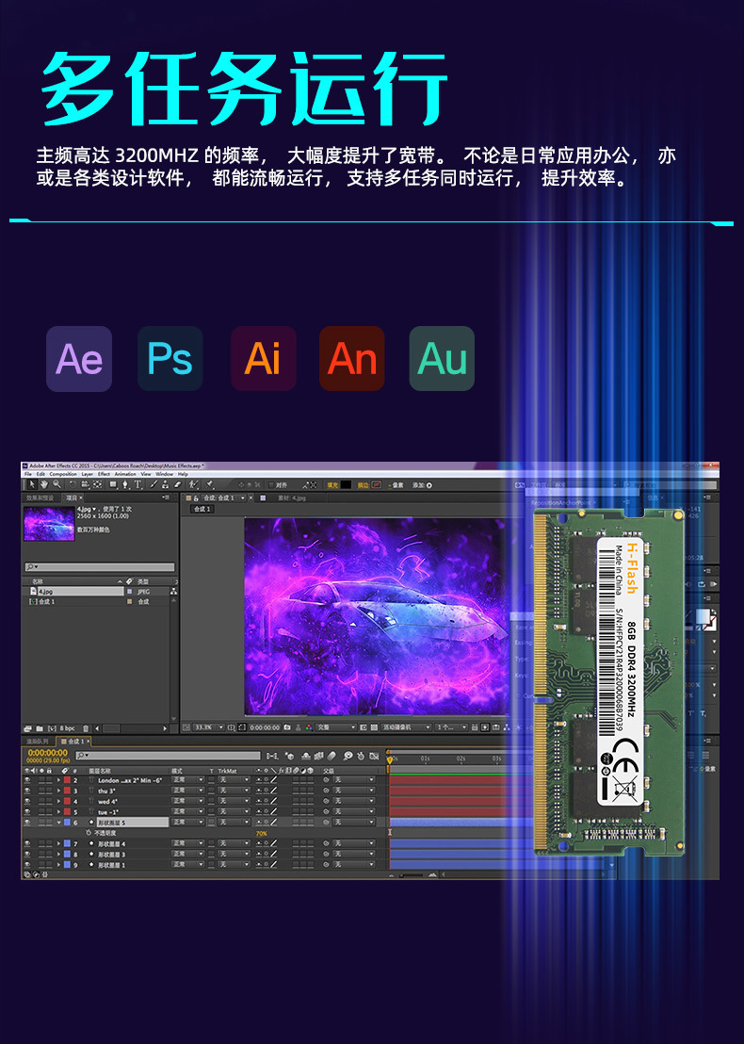Create a new folder in Project panel
Image resolution: width=744 pixels, height=1044 pixels.
point(40,728)
